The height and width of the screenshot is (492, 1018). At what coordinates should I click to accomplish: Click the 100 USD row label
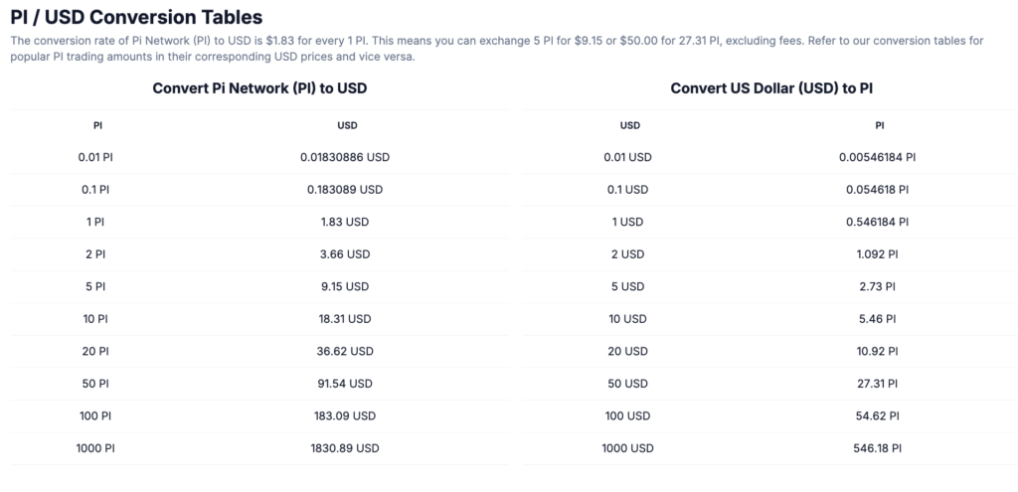(x=628, y=415)
